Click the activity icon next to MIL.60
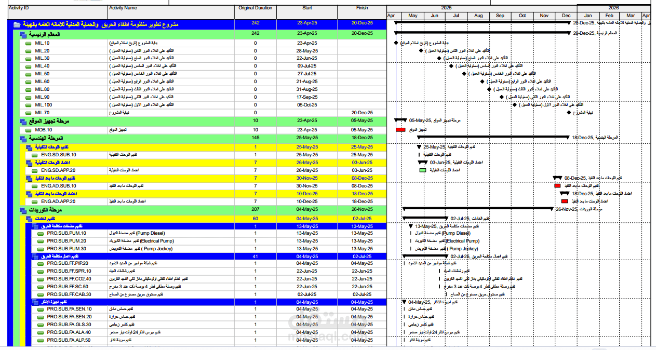656x350 pixels. 29,82
